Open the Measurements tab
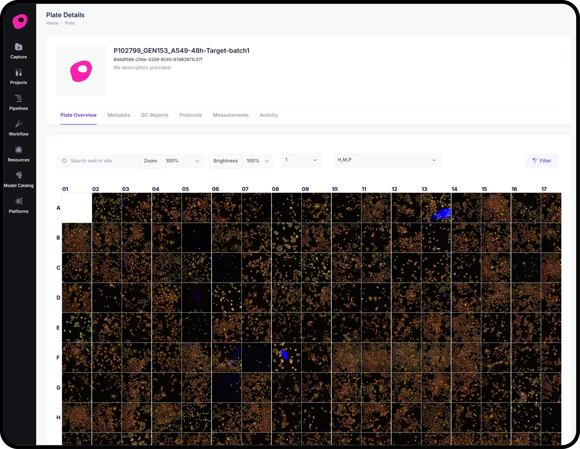 tap(231, 115)
